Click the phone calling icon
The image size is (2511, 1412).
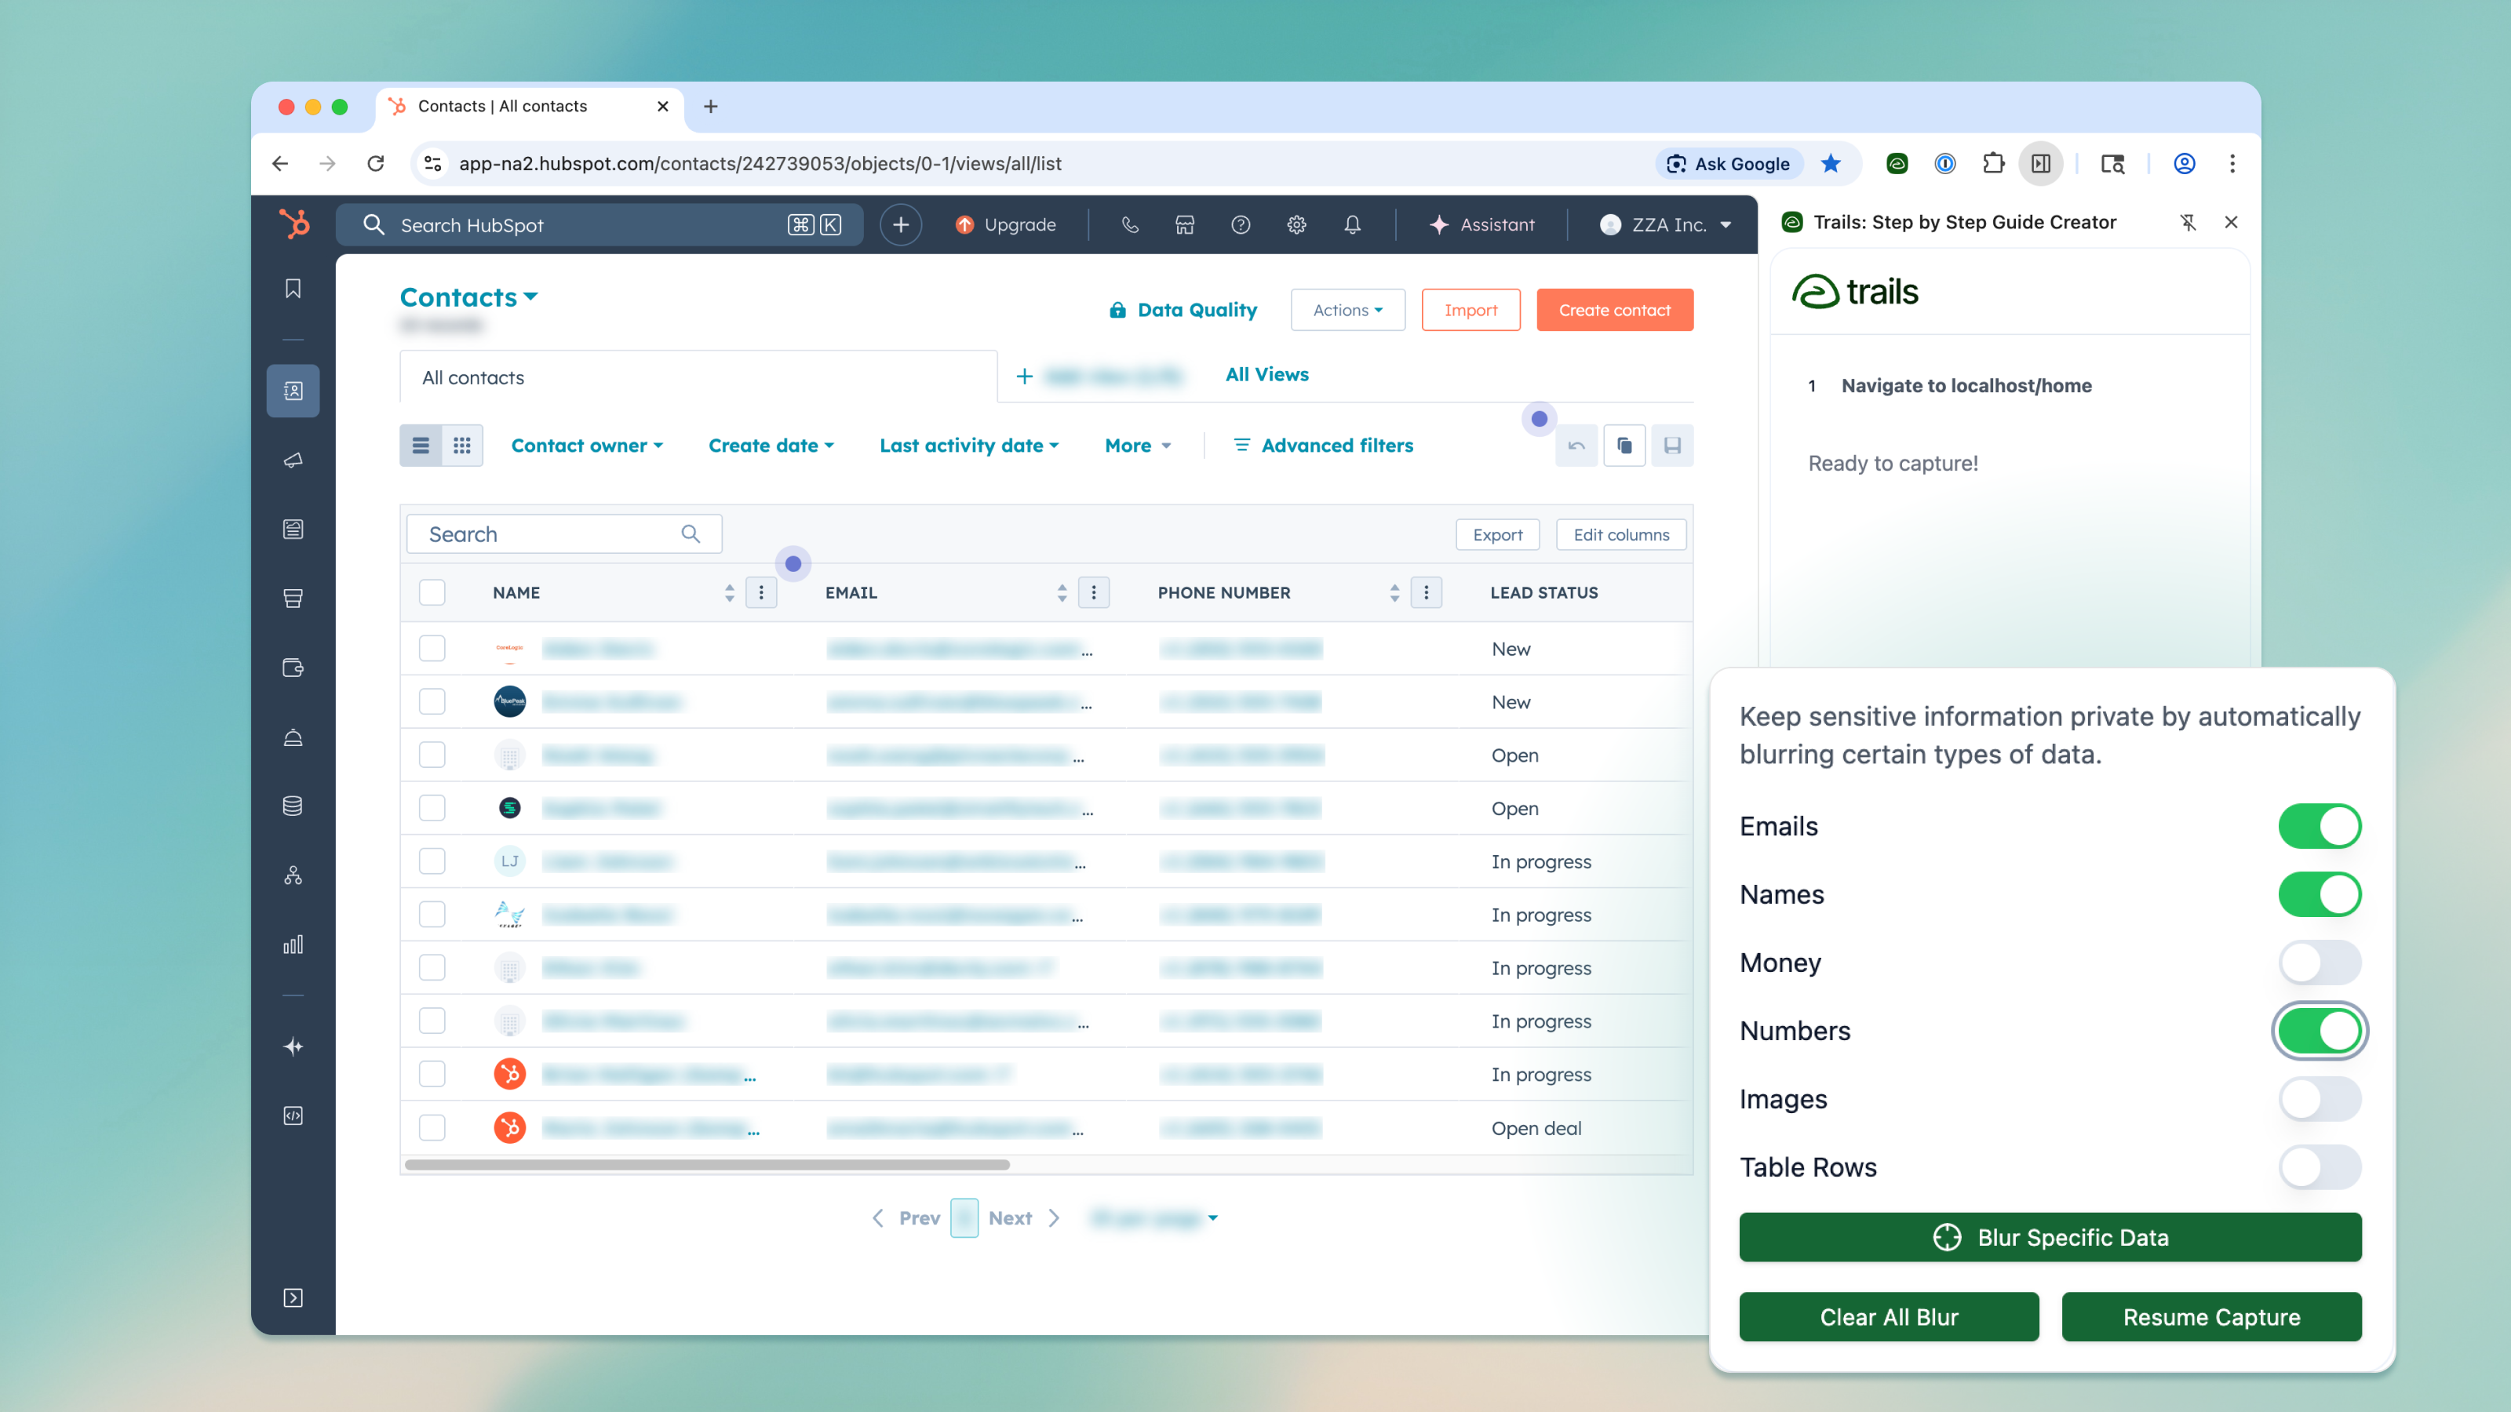[1129, 224]
